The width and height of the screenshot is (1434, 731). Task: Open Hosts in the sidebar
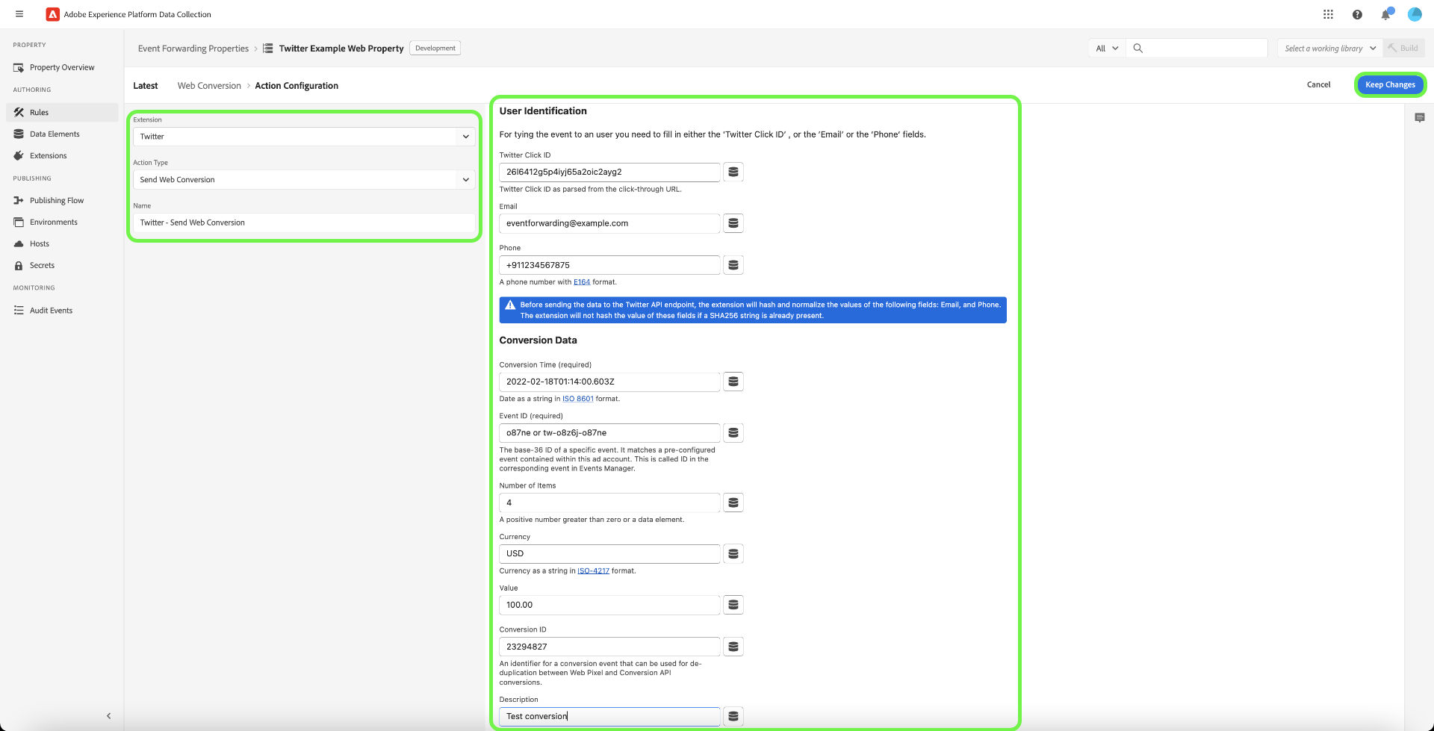pos(62,244)
